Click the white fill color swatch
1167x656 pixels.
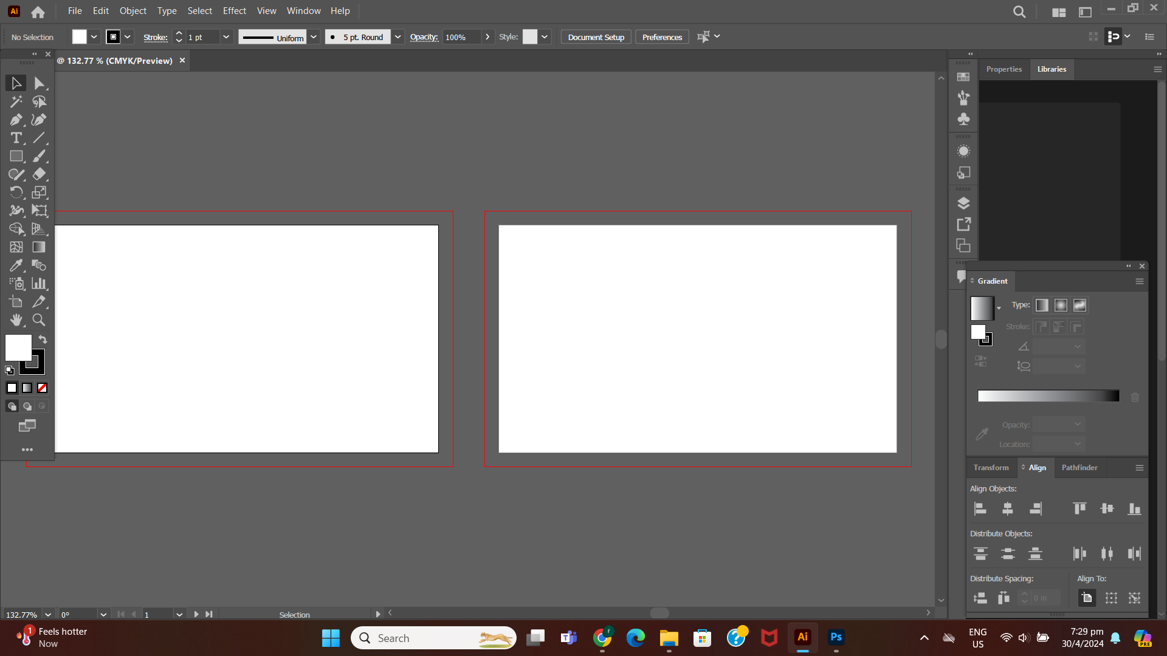tap(18, 347)
